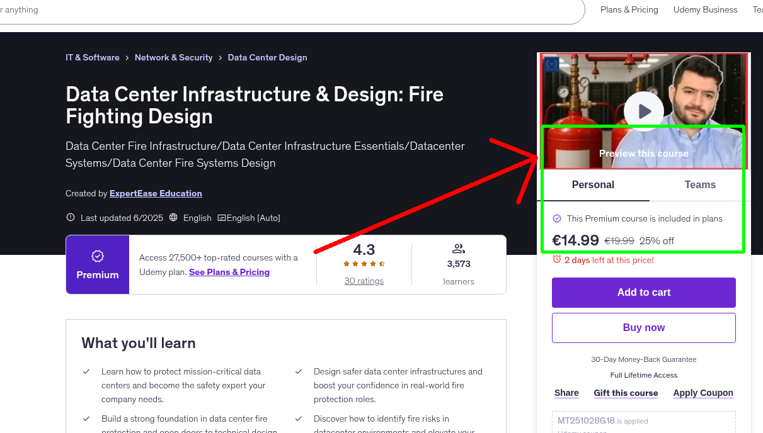Click the purple Premium badge icon
763x433 pixels.
(x=97, y=256)
